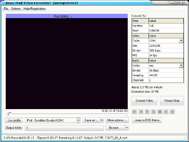Screen dimensions: 189x142
Task: Click the About 2.9 MB per minute text
Action: pos(147,87)
